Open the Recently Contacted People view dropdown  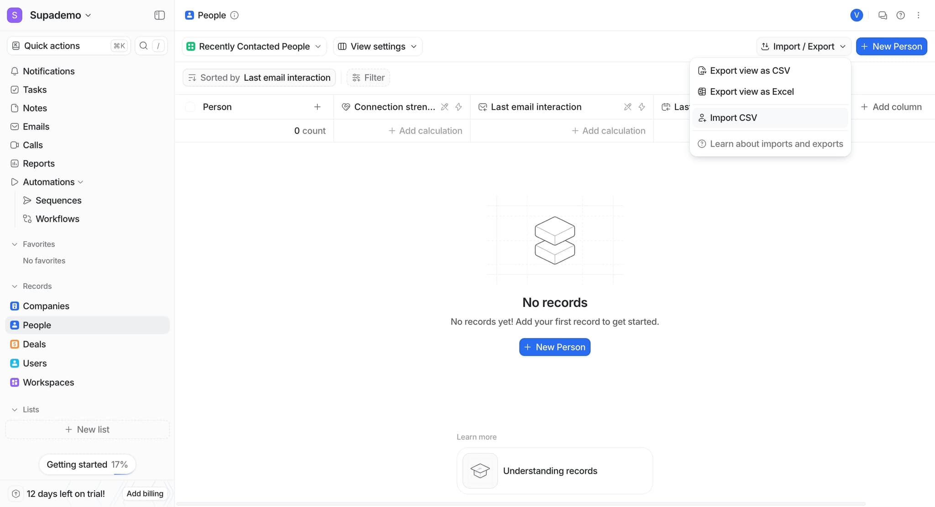pos(254,46)
